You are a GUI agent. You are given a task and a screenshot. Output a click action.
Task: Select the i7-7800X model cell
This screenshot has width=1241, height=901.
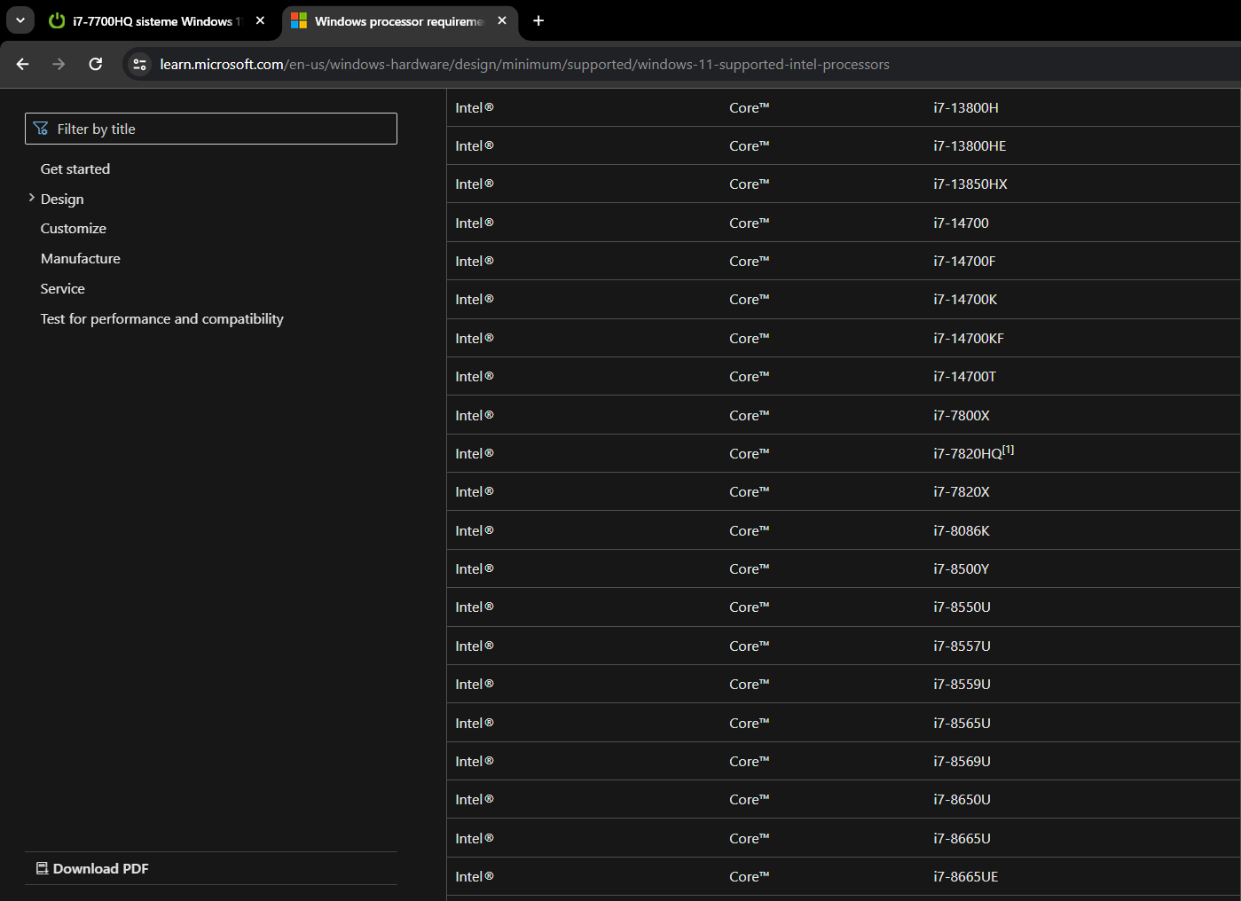point(962,415)
